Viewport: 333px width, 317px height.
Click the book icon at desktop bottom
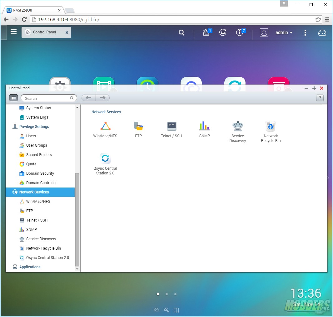pos(176,310)
